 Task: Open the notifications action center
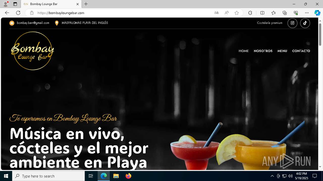(x=315, y=176)
